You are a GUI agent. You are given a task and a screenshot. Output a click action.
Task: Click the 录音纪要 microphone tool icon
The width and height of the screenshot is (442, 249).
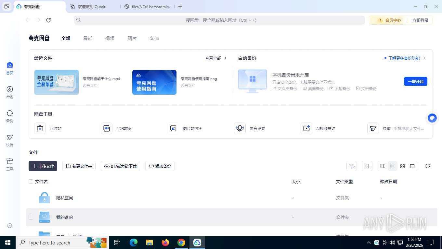(x=240, y=128)
